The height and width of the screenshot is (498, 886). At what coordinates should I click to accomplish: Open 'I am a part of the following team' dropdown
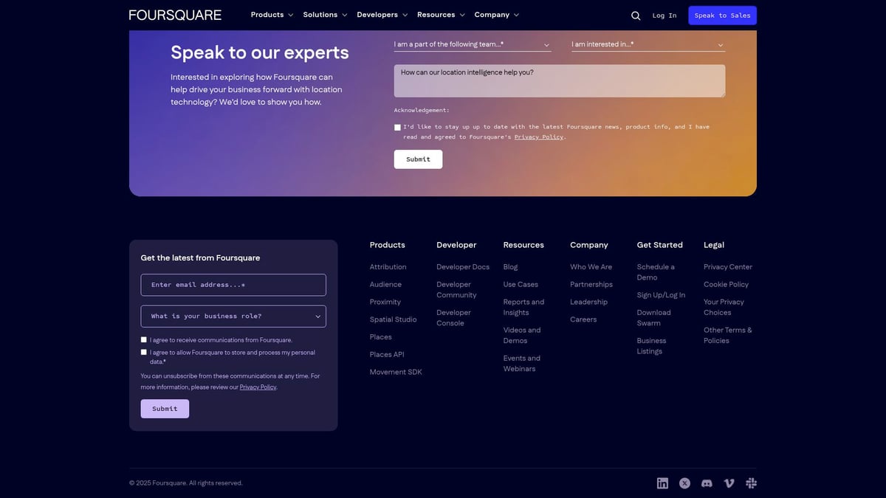coord(473,44)
